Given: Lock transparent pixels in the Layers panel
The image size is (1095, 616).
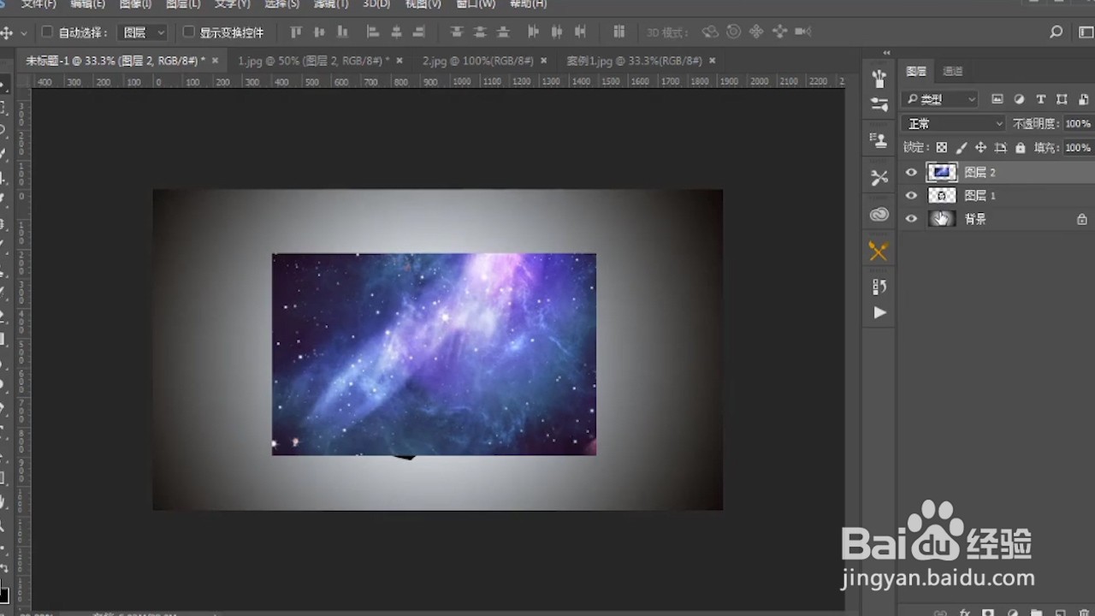Looking at the screenshot, I should click(x=941, y=147).
